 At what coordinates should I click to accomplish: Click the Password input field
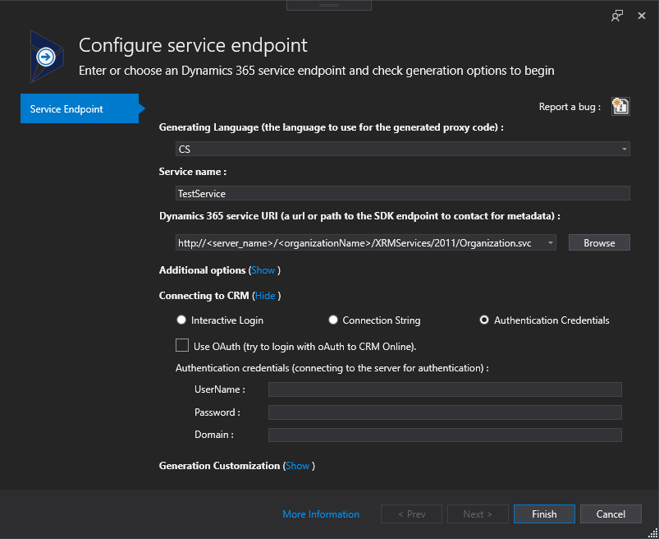[x=445, y=412]
